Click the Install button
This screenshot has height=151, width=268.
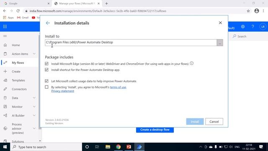(195, 122)
